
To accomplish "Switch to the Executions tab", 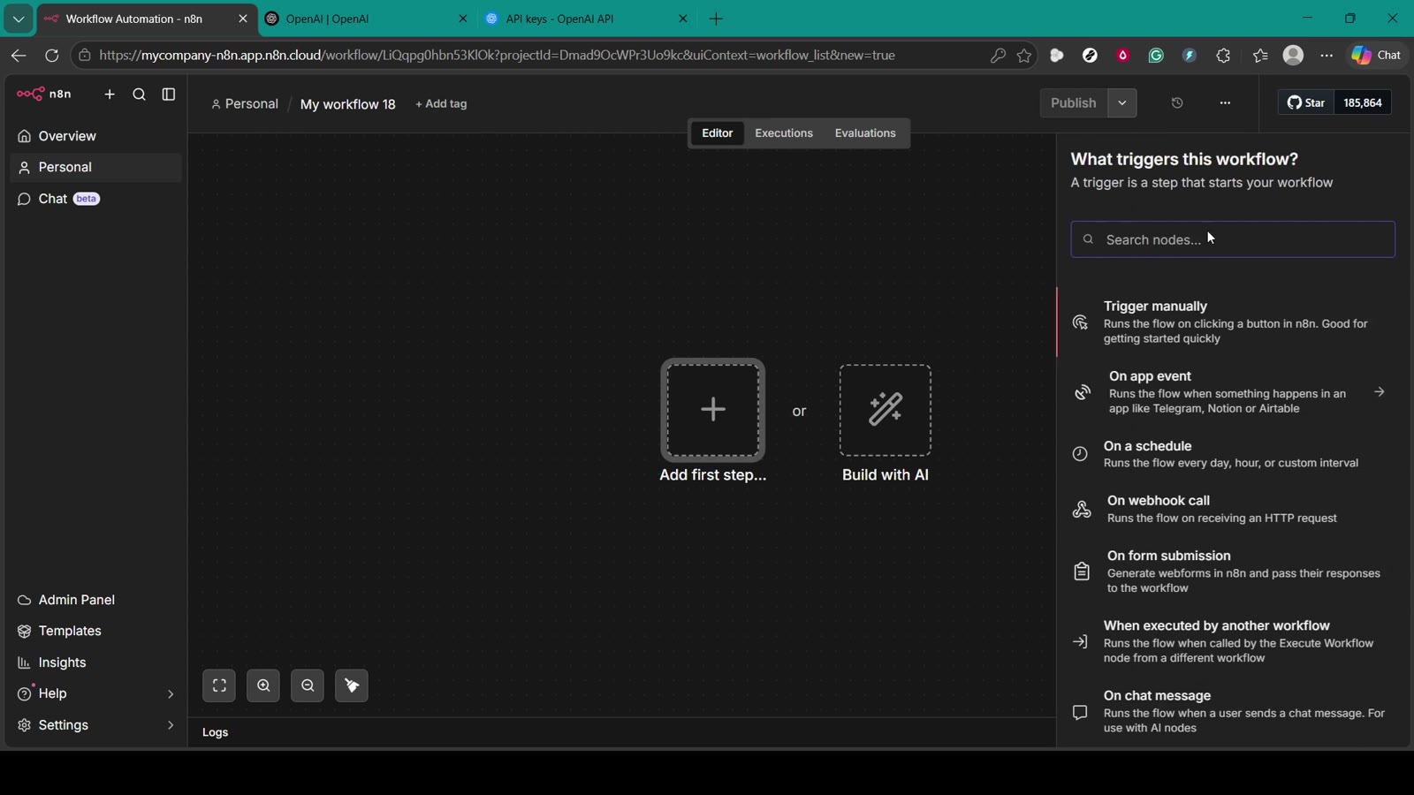I will pos(784,133).
